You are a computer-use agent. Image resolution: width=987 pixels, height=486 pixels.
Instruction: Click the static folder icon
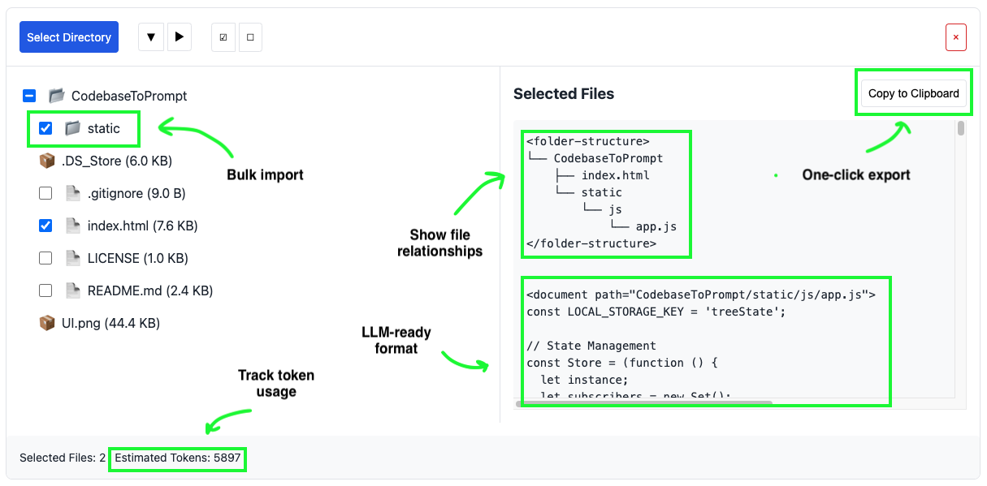point(73,128)
